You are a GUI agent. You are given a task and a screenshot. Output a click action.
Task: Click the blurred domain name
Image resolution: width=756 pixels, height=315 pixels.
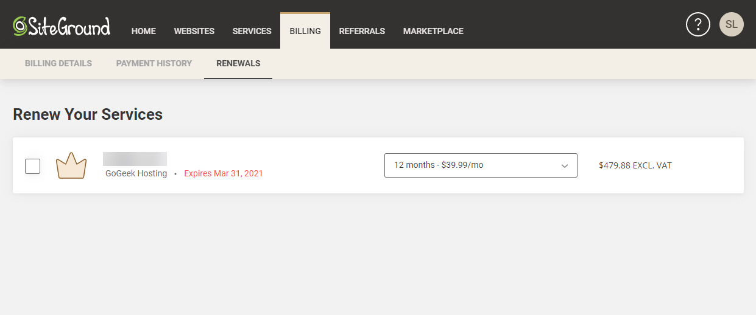[x=135, y=159]
